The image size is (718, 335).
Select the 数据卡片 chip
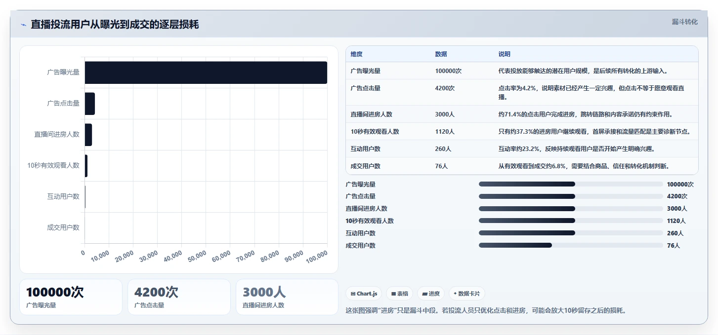pyautogui.click(x=467, y=294)
